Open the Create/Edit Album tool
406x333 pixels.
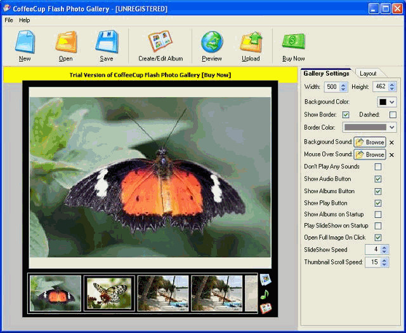tap(160, 41)
